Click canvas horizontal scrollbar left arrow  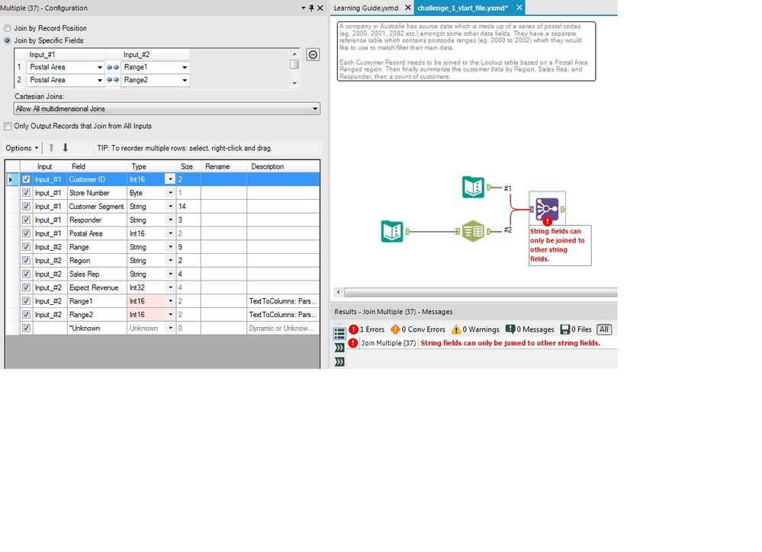pyautogui.click(x=339, y=292)
